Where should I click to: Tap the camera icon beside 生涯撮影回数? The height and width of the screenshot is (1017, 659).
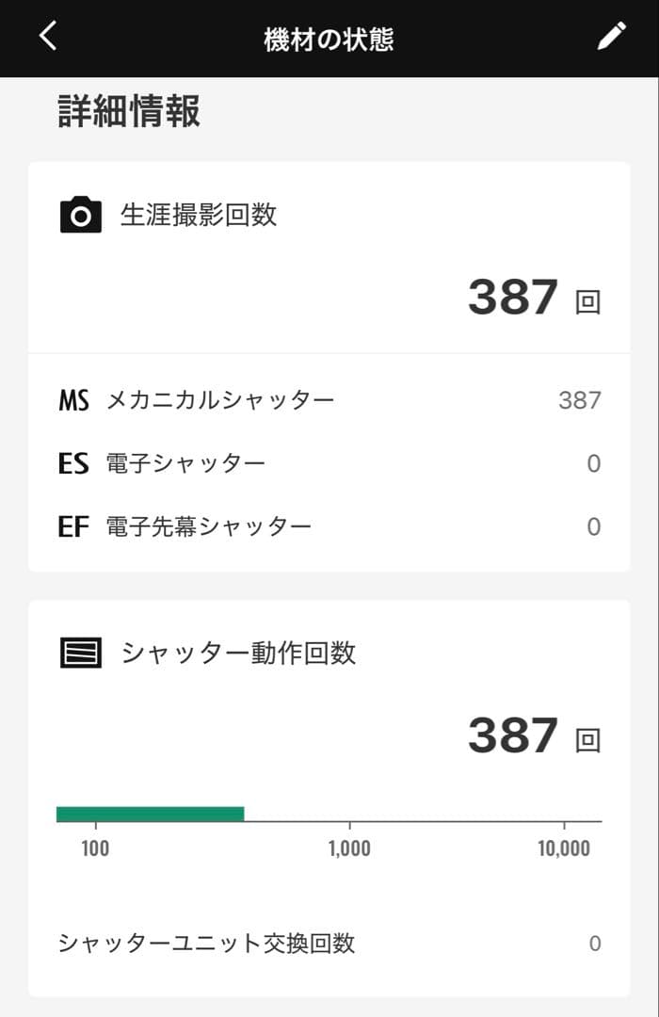[81, 215]
